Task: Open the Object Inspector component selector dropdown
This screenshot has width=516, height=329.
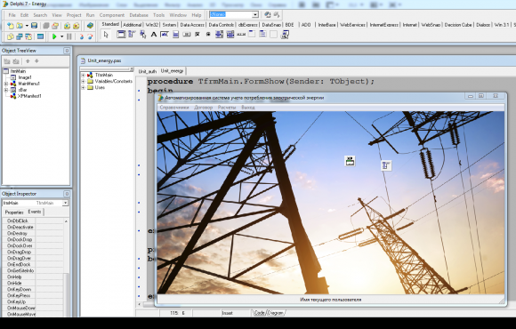Action: click(x=65, y=203)
